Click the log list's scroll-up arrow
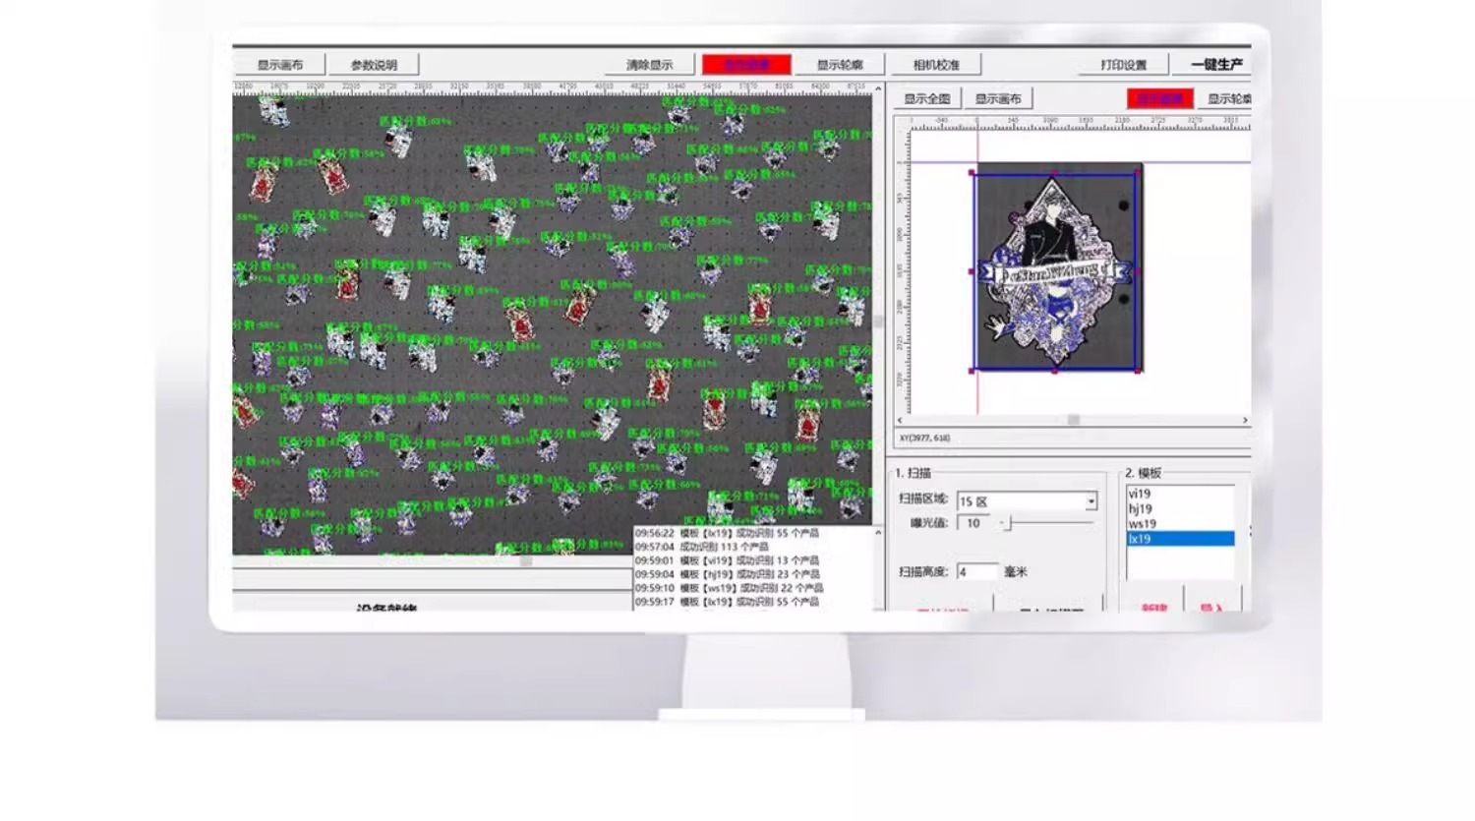1475x821 pixels. point(878,533)
